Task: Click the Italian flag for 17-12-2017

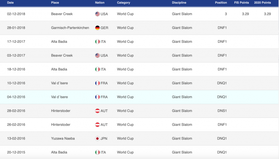Action: tap(97, 42)
